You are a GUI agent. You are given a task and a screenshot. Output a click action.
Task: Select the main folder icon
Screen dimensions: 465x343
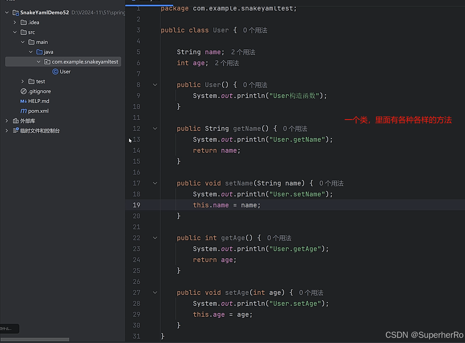click(x=32, y=42)
